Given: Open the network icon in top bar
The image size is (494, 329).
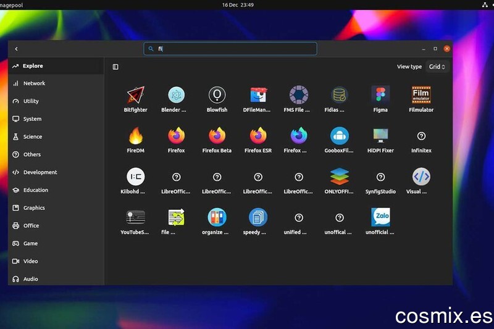Looking at the screenshot, I should point(485,5).
